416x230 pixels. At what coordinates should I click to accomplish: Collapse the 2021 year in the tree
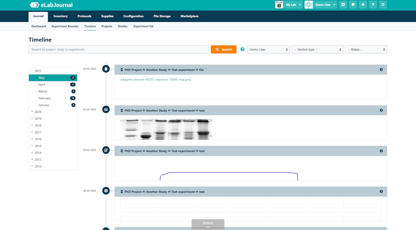click(32, 71)
